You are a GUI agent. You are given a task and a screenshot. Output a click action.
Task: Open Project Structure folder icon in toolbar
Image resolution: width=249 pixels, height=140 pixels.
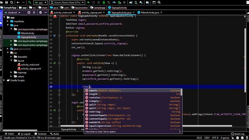(147, 2)
